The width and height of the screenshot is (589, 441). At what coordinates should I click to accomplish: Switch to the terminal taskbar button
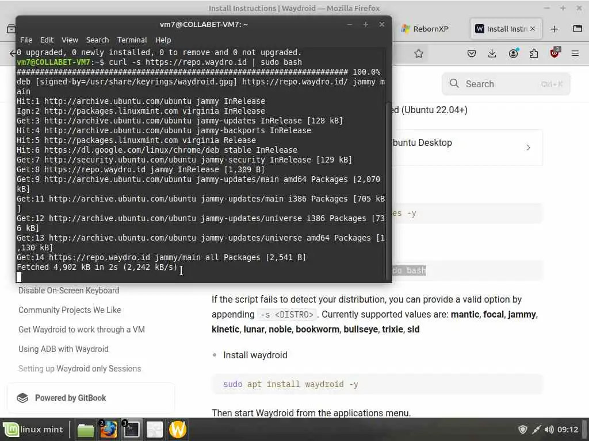(131, 430)
